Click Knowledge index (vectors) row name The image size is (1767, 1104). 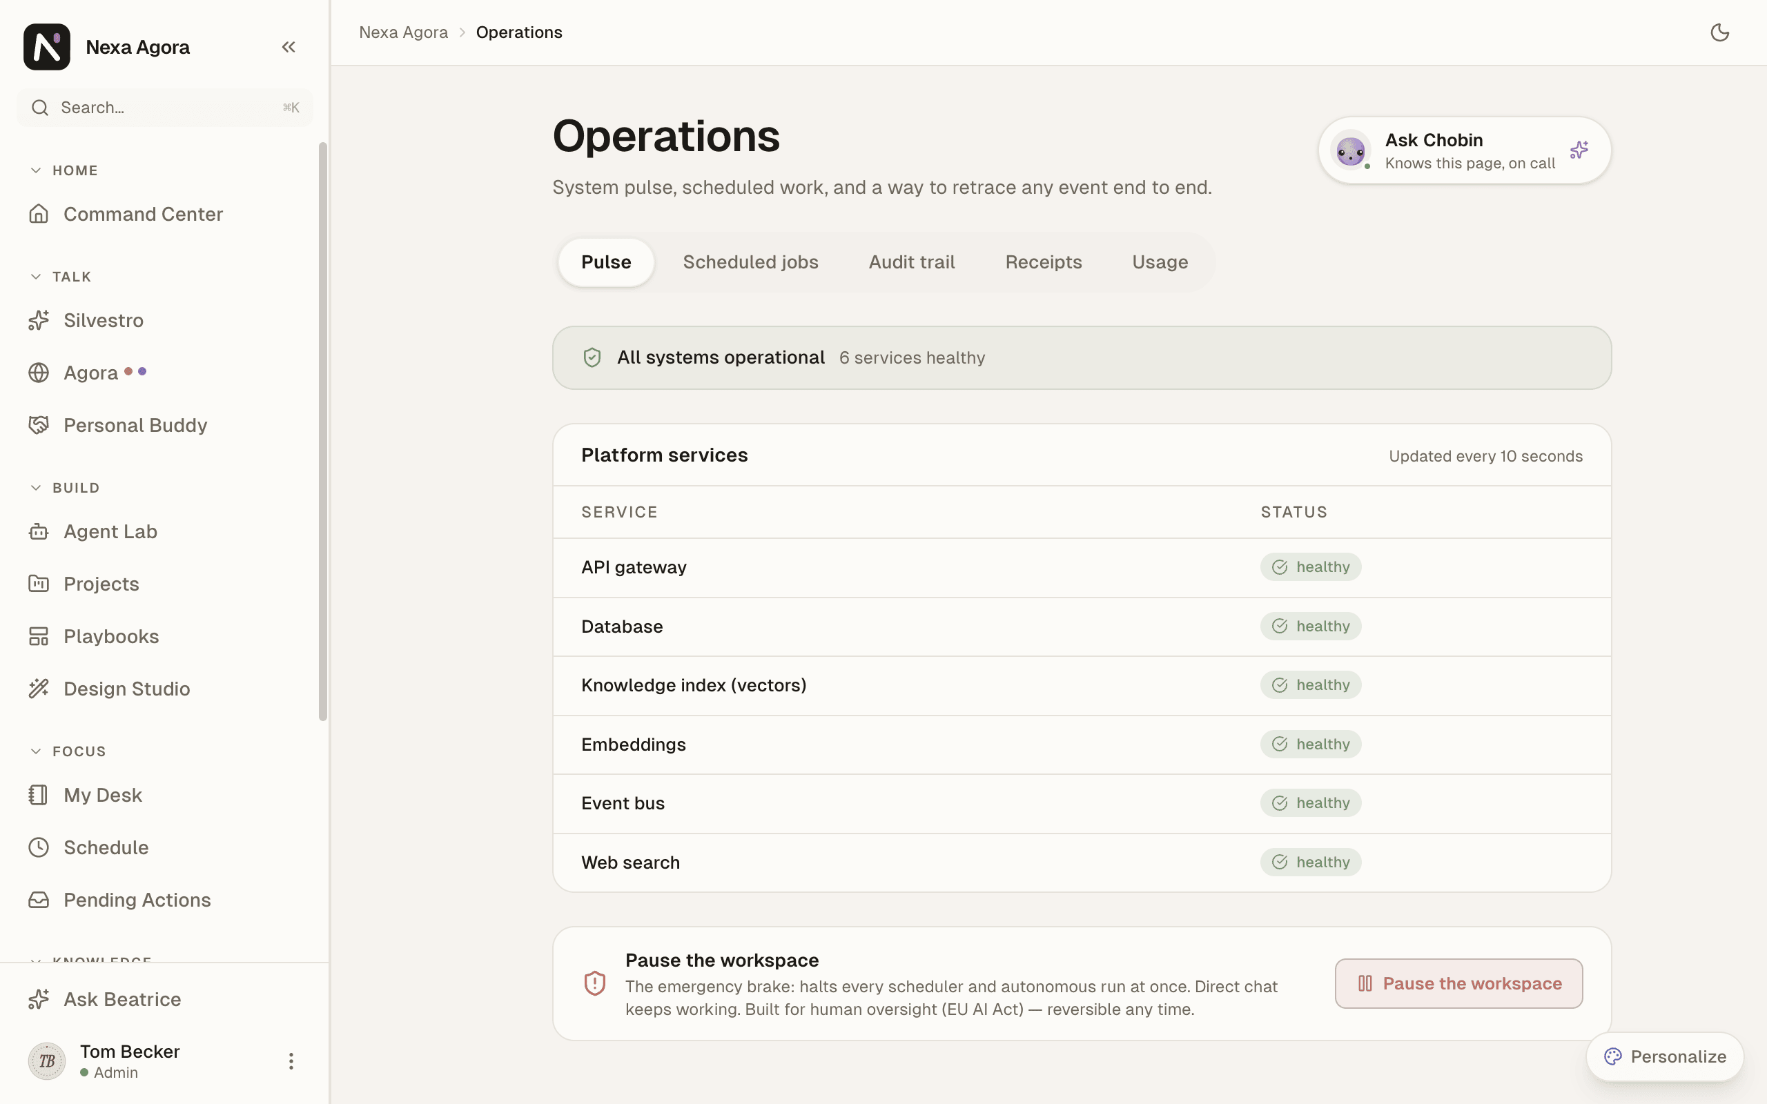coord(694,685)
